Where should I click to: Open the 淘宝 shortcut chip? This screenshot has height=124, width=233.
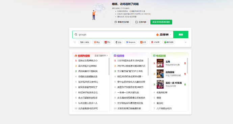tap(97, 42)
